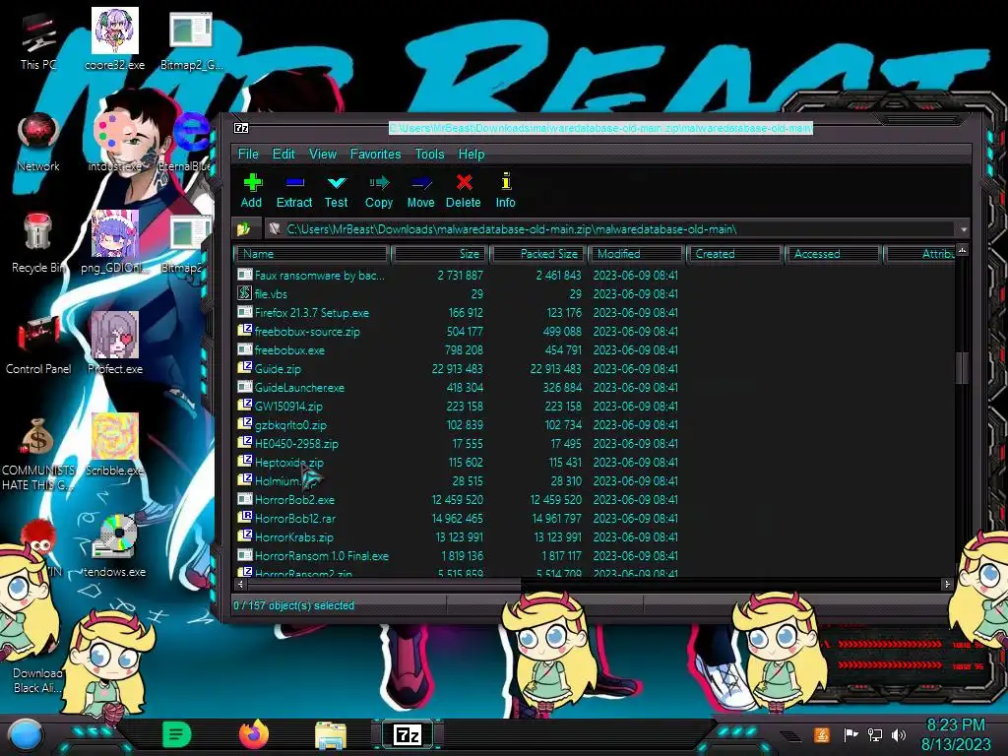The image size is (1008, 756).
Task: Select Control Panel desktop icon
Action: point(38,346)
